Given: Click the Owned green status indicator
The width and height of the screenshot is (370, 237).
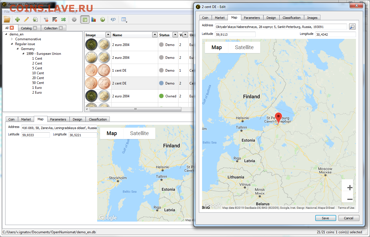Looking at the screenshot, I should (x=161, y=96).
